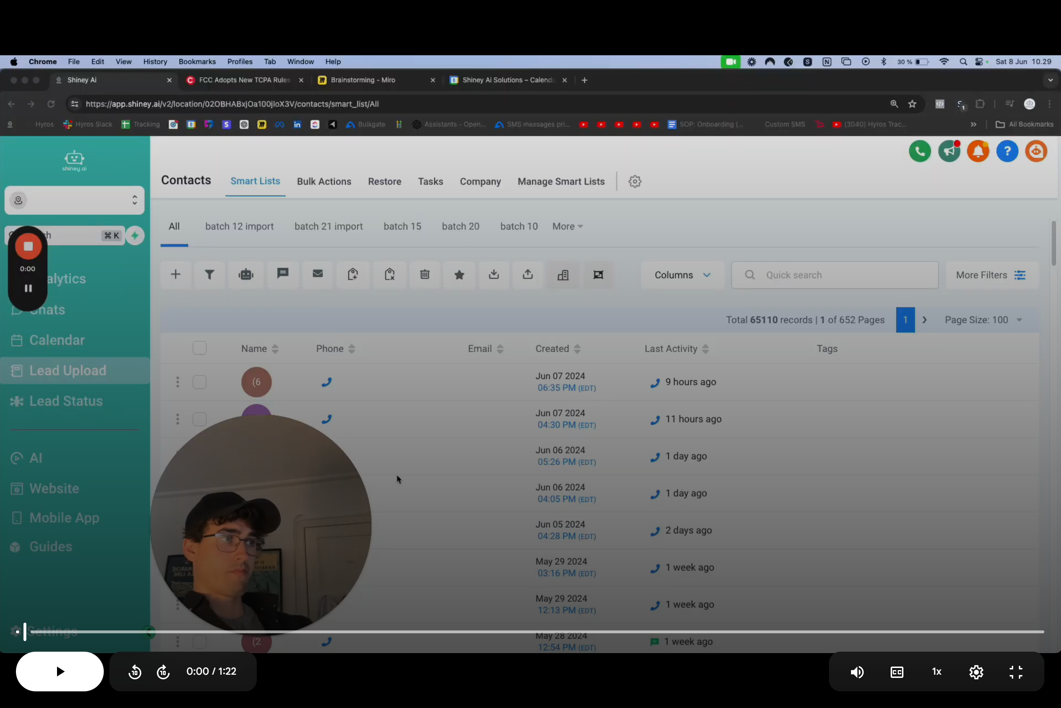Select the batch 15 smart list tab
This screenshot has width=1061, height=708.
click(x=402, y=226)
